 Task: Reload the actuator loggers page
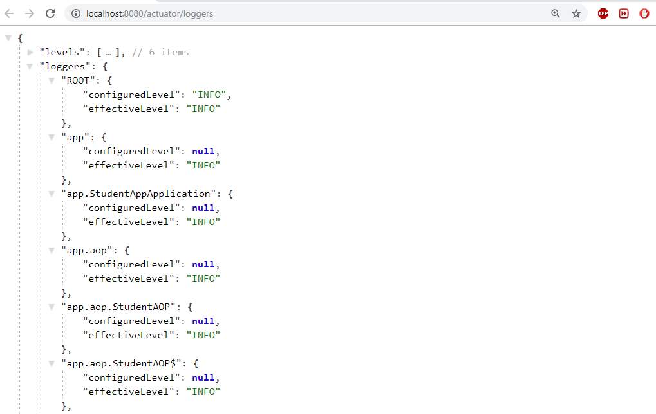pos(50,14)
